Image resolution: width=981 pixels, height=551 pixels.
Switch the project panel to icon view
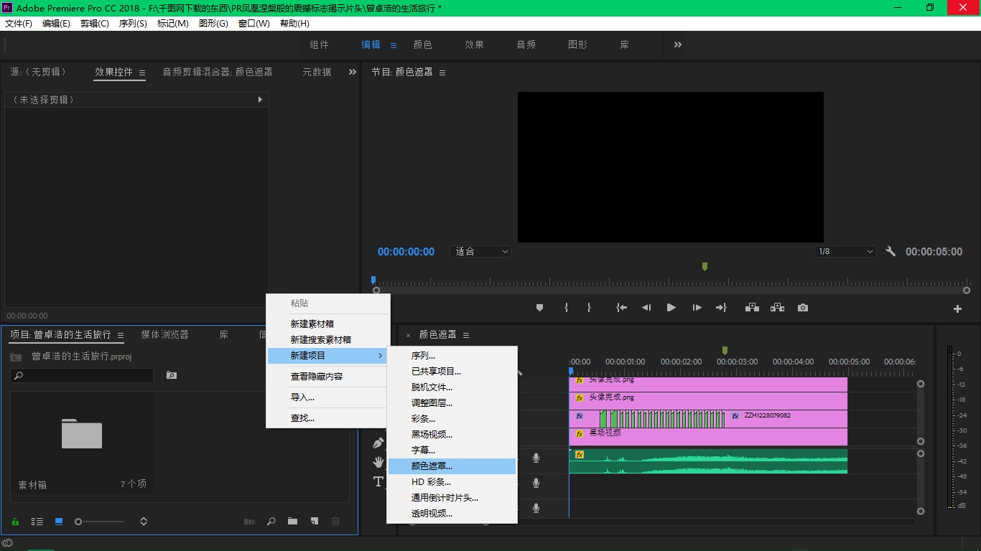[x=58, y=521]
